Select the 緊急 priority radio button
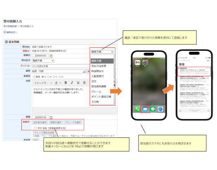 [x=34, y=77]
